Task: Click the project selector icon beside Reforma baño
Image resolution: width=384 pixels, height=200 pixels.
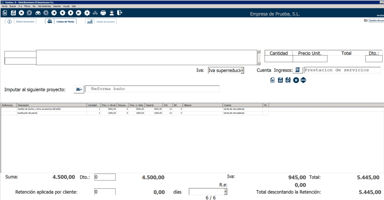Action: click(x=78, y=89)
